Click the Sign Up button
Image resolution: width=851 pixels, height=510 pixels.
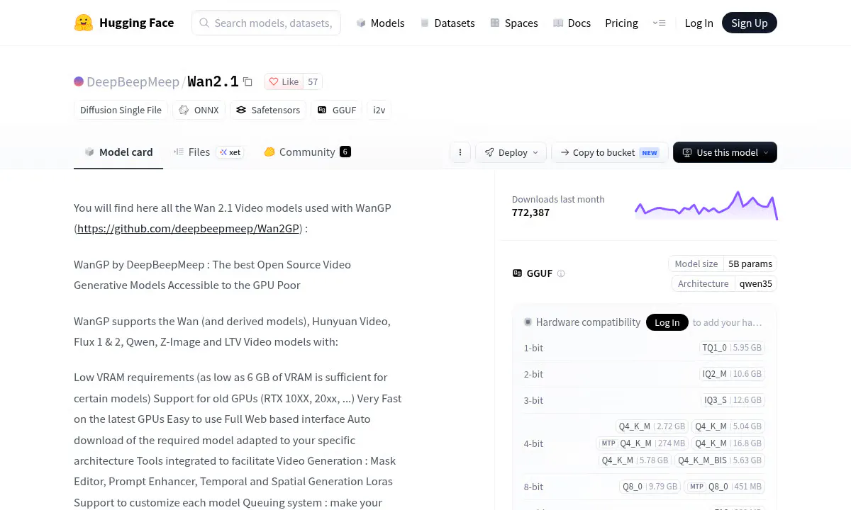pos(750,23)
